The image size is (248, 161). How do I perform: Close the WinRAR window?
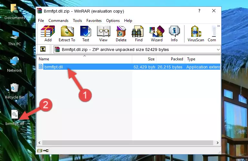[x=214, y=11]
